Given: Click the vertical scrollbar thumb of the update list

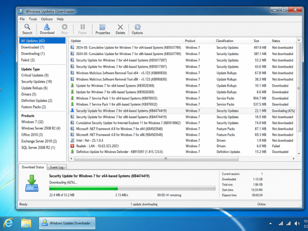Looking at the screenshot, I should click(x=299, y=87).
